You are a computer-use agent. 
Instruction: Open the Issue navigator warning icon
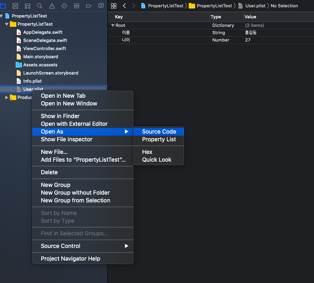[x=52, y=6]
